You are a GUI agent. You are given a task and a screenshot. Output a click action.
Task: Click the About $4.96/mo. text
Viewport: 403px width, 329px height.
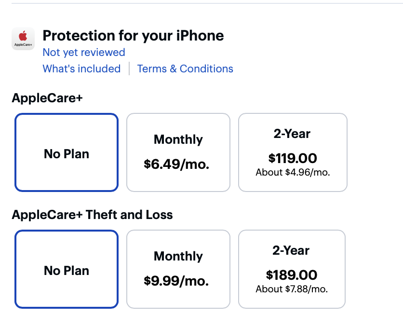pyautogui.click(x=293, y=172)
